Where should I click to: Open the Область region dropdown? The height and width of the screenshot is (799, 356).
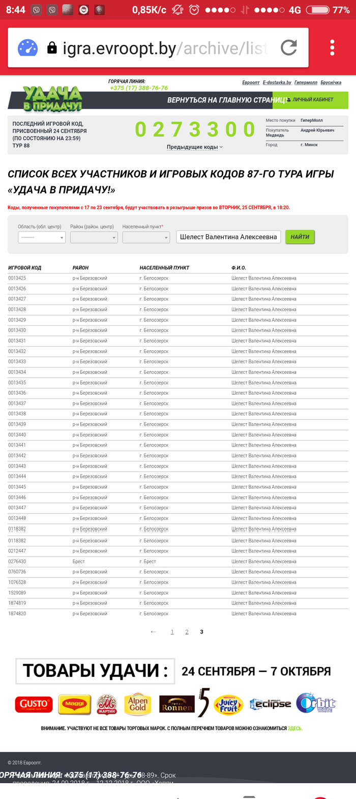coord(42,237)
